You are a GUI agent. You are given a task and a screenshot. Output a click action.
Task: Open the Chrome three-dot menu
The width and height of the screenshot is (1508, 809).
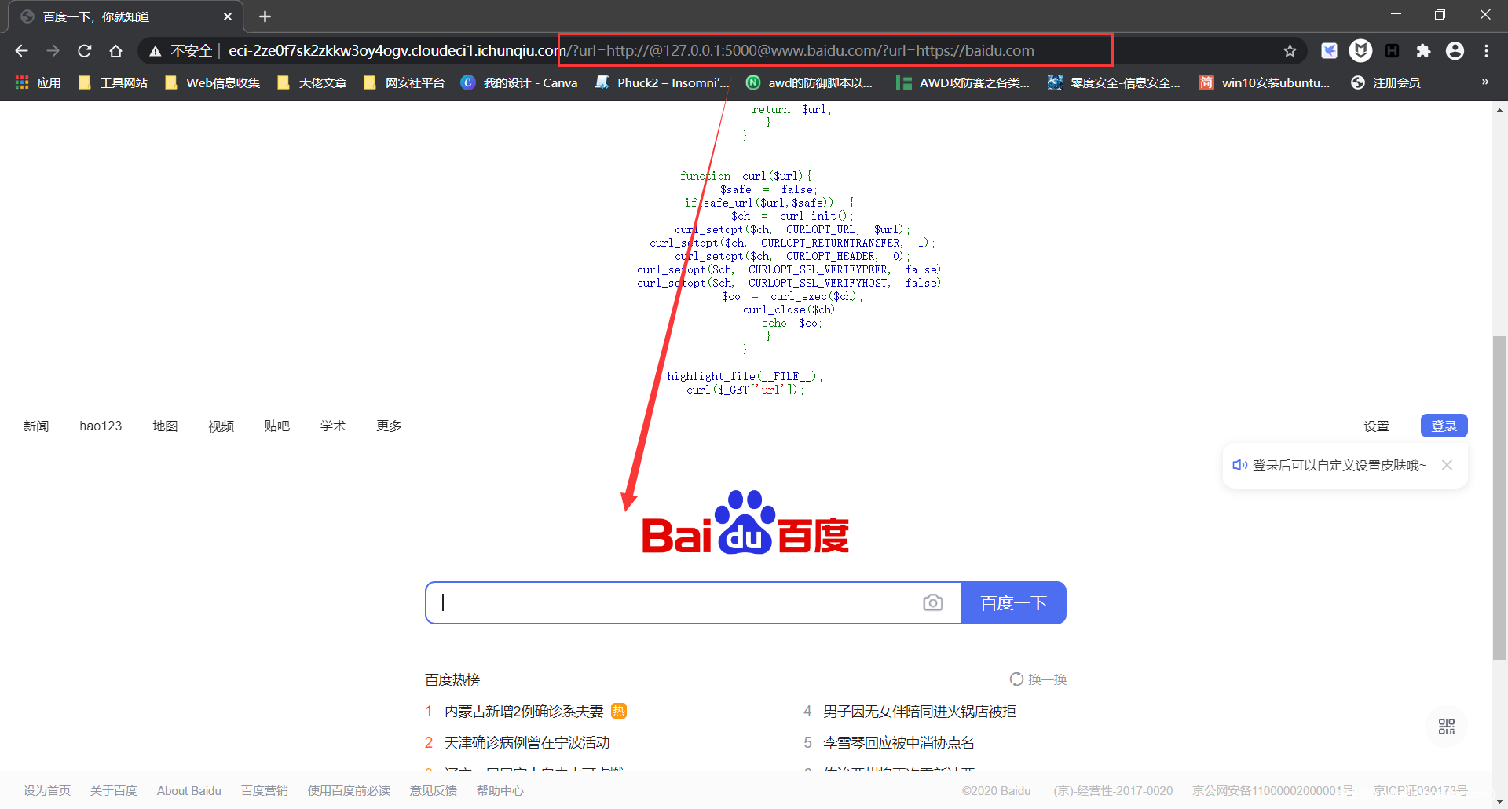pyautogui.click(x=1486, y=51)
